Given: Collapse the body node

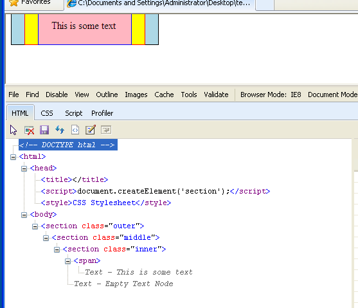Looking at the screenshot, I should pyautogui.click(x=24, y=215).
